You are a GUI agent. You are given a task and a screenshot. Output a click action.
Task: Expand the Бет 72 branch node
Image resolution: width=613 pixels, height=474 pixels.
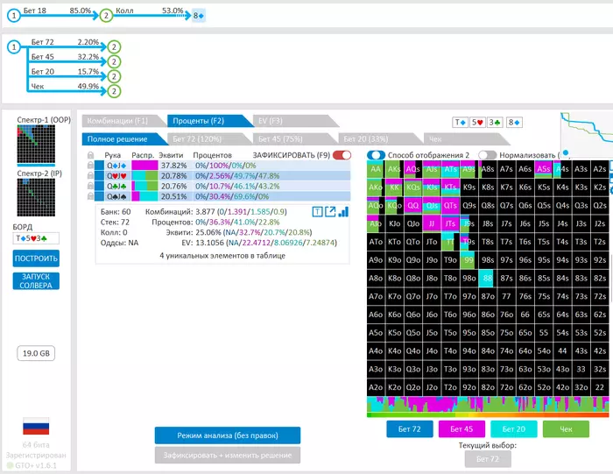coord(116,46)
